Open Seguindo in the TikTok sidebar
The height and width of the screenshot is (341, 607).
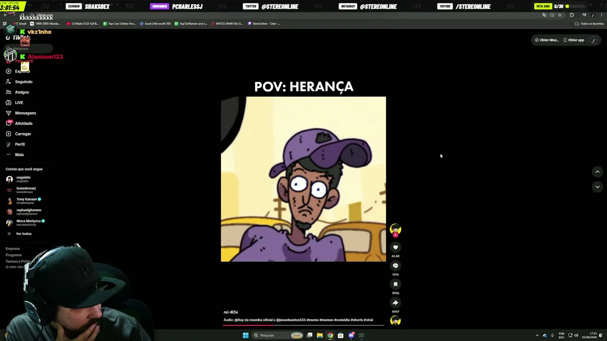pyautogui.click(x=19, y=82)
